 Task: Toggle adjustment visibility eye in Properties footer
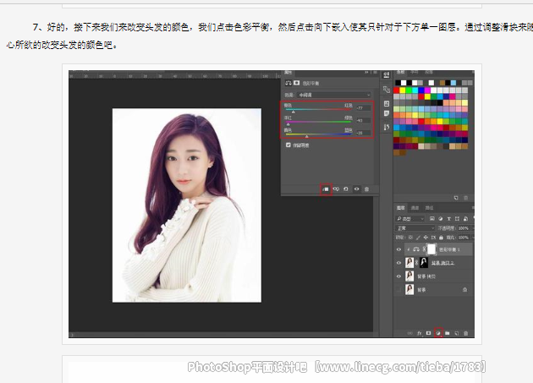pos(356,189)
